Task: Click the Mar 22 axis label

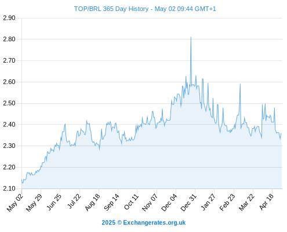Action: pos(246,202)
